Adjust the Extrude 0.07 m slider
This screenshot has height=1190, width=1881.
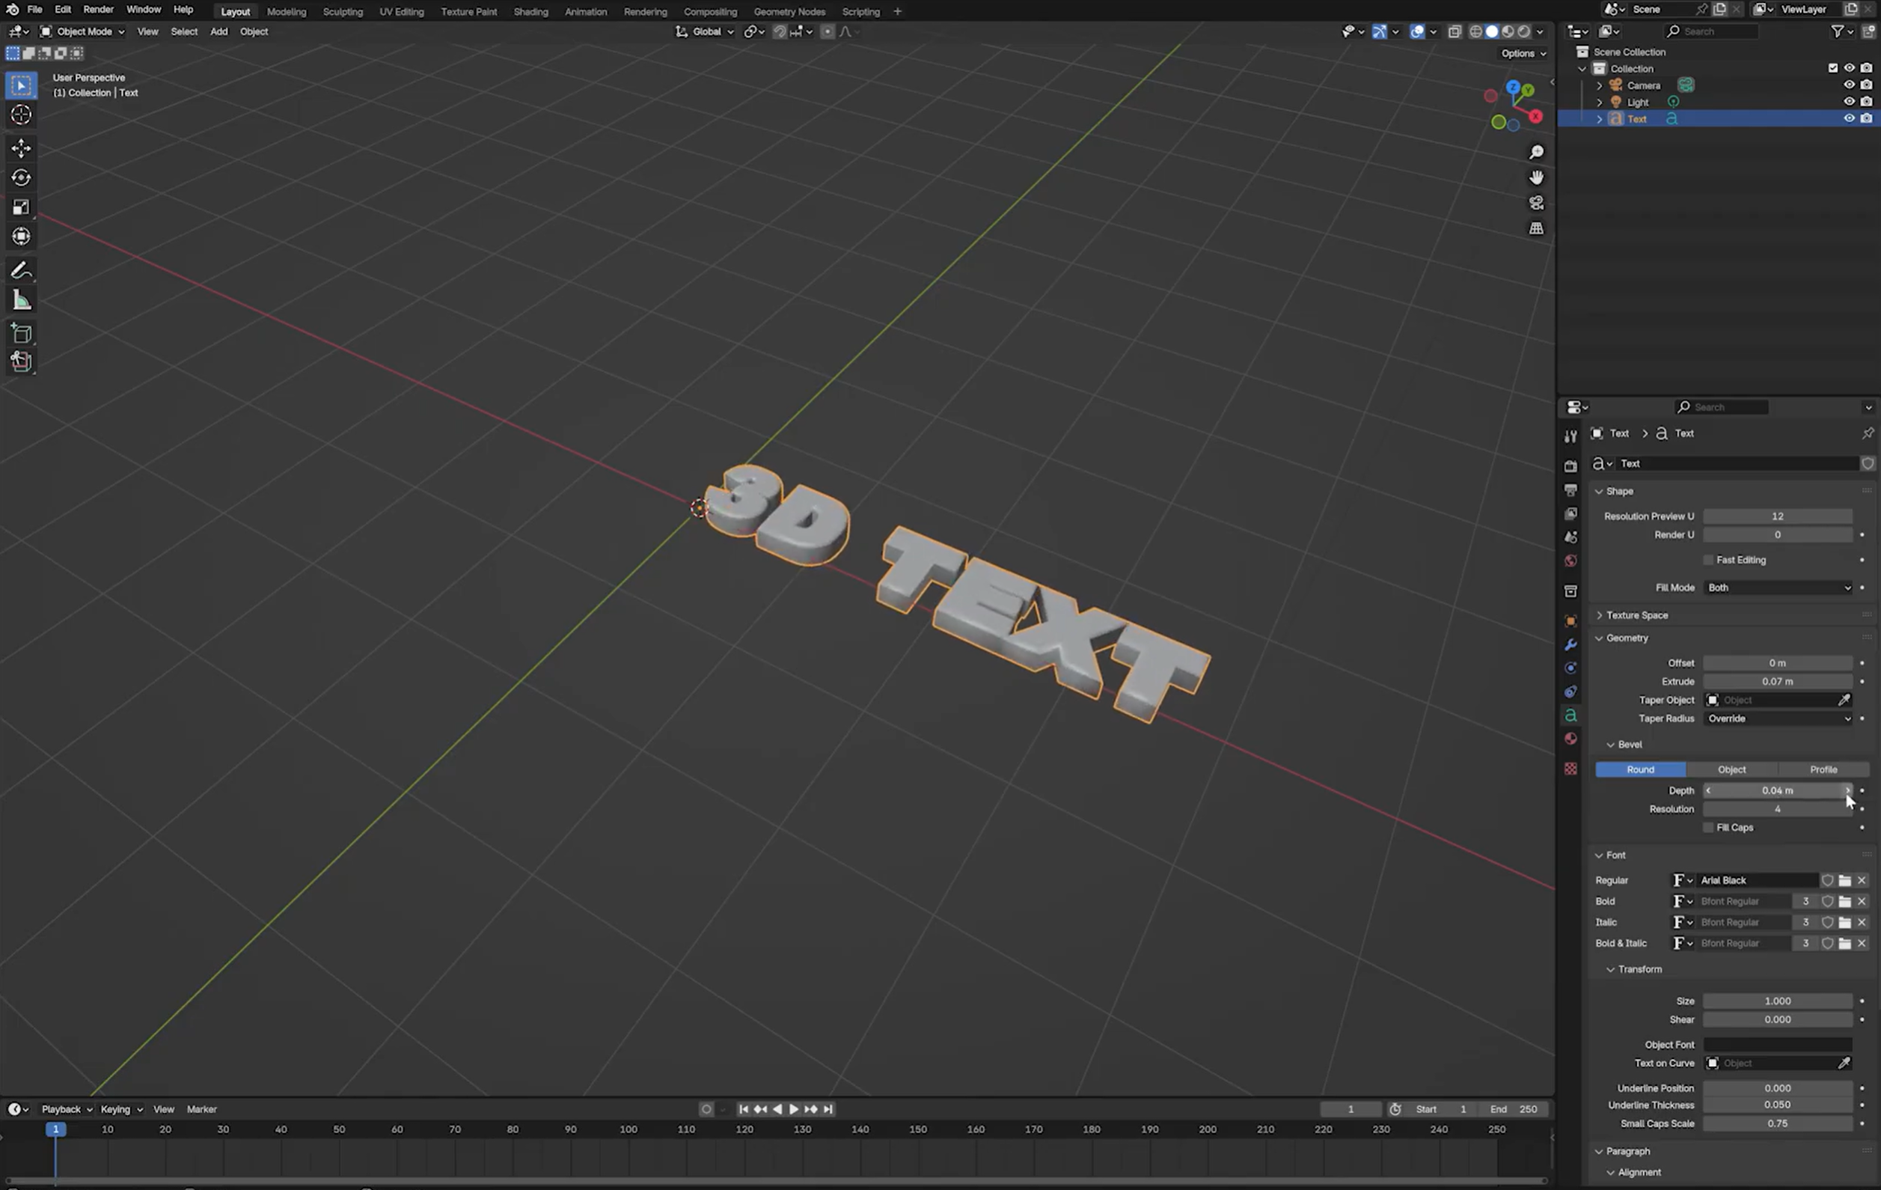[x=1778, y=681]
